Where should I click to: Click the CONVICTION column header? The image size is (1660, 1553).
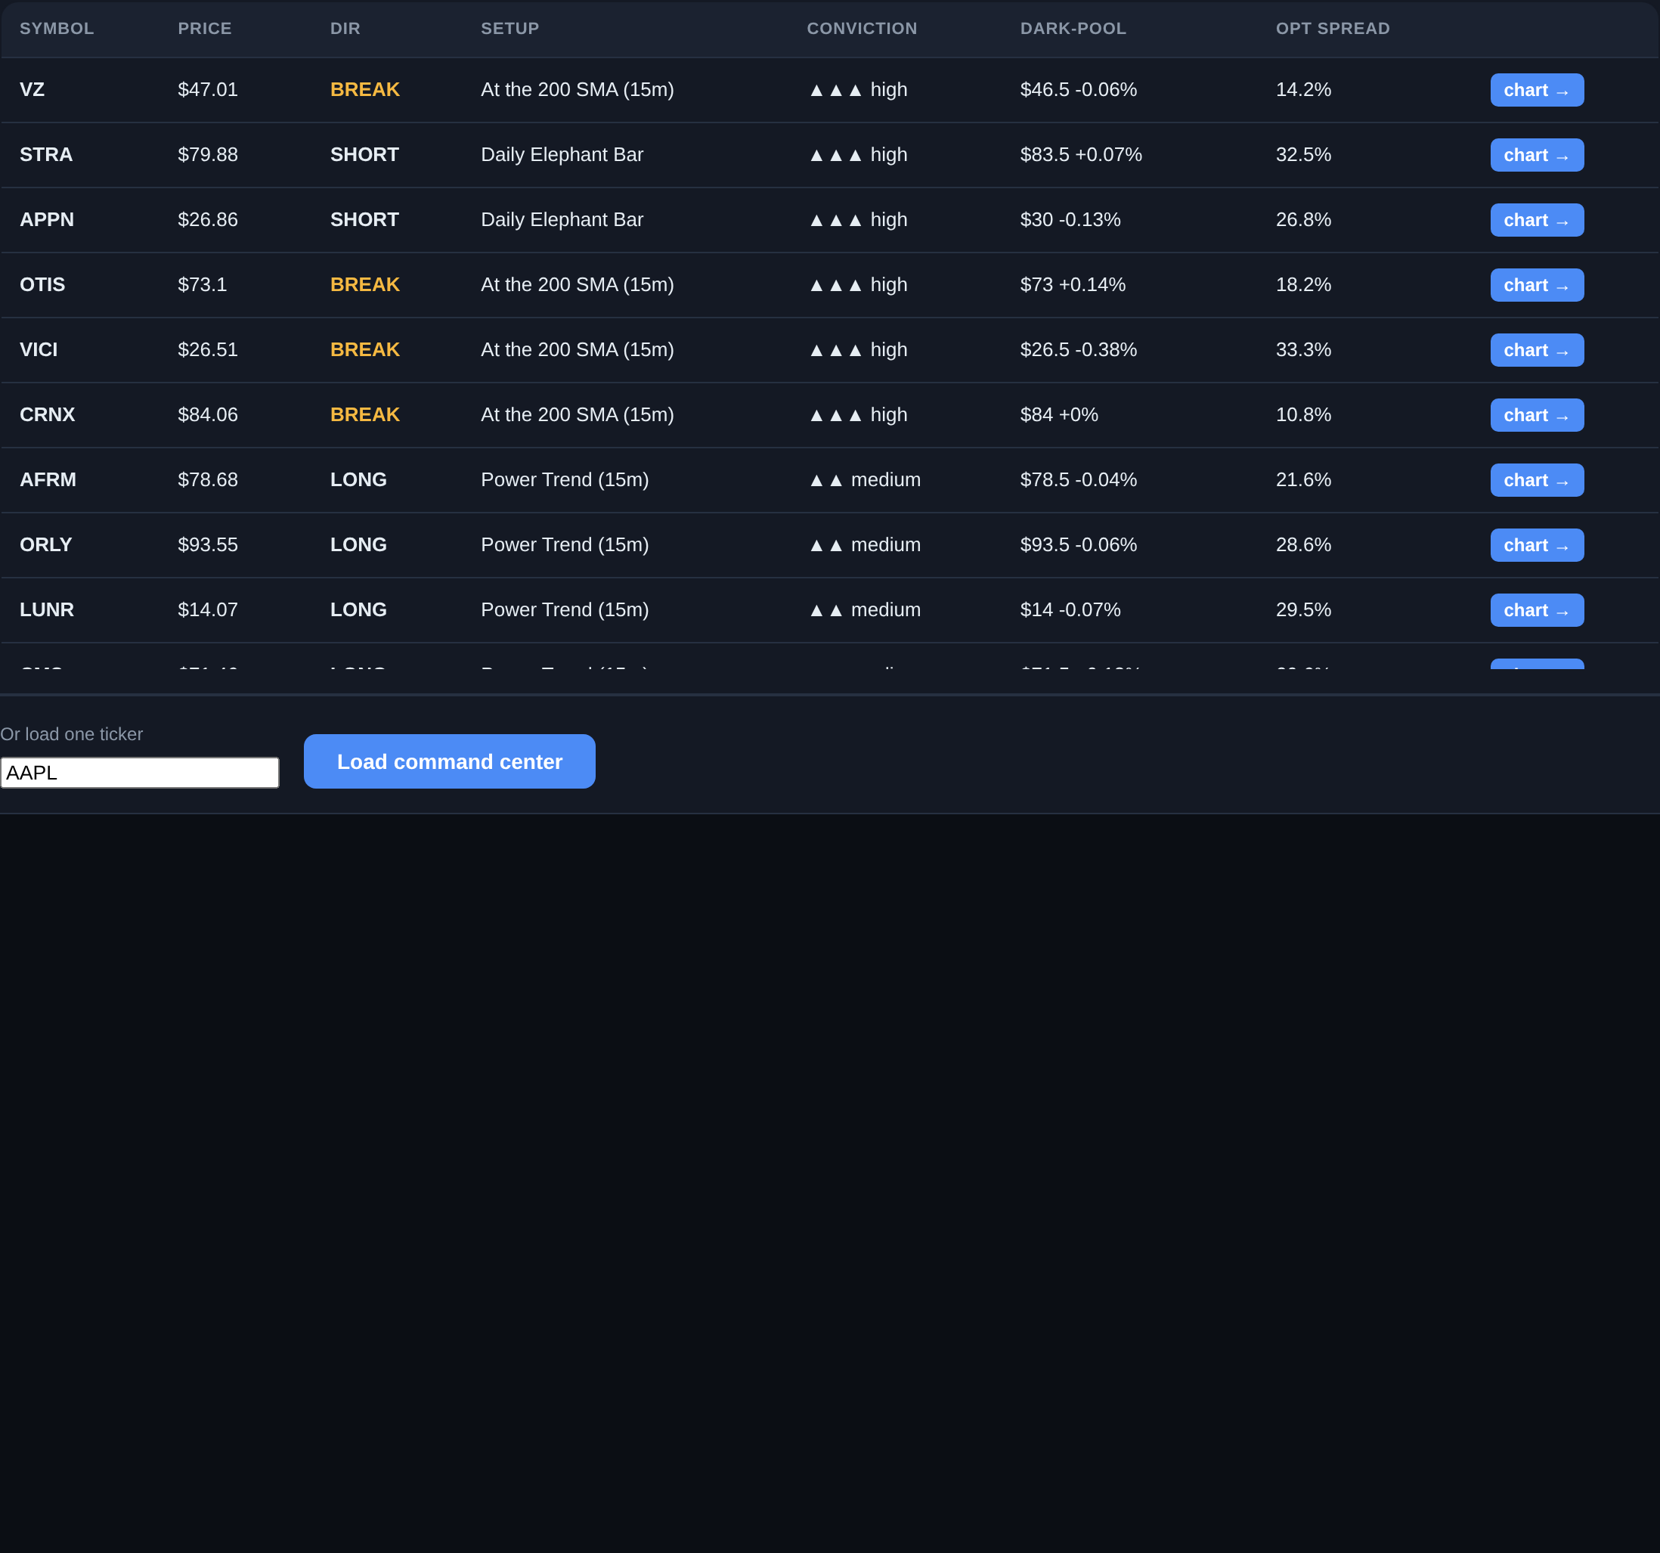point(862,29)
